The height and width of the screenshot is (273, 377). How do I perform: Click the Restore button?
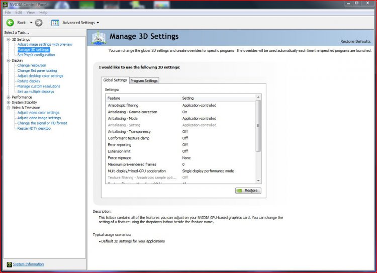click(248, 191)
